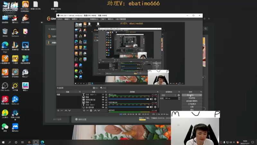Open League of Legends desktop shortcut
This screenshot has width=257, height=145.
pos(15,46)
